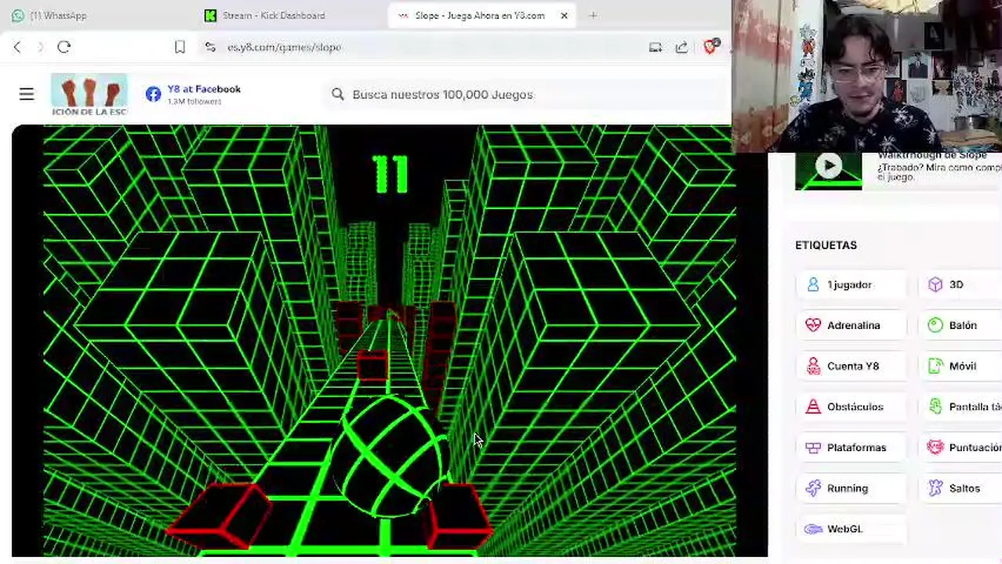Screen dimensions: 1002x564
Task: Open the Walkthrough de Slope title link
Action: click(x=932, y=155)
